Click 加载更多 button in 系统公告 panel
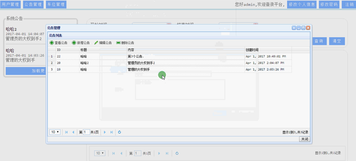Viewport: 356px width, 161px height. [26, 71]
